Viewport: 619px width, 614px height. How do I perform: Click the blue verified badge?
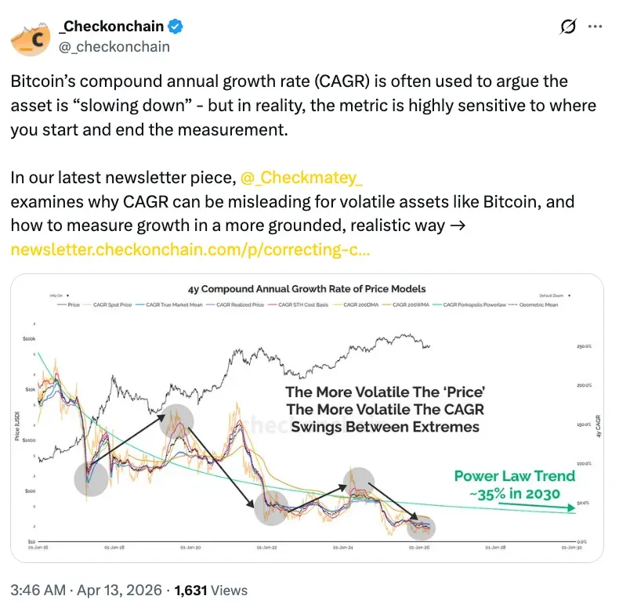coord(176,27)
